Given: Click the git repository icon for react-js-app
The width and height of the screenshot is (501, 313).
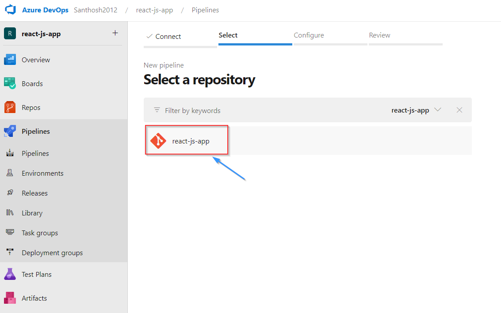Looking at the screenshot, I should [x=158, y=141].
